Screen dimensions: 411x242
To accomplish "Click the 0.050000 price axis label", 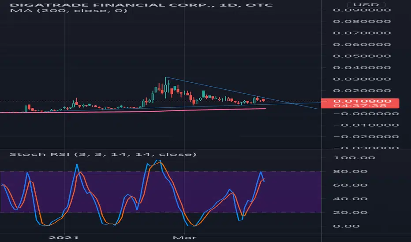I will click(x=362, y=56).
